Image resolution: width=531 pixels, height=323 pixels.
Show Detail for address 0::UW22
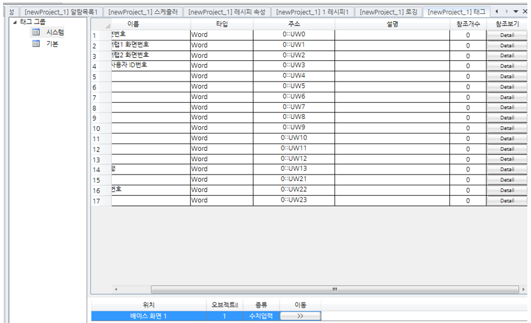pyautogui.click(x=507, y=190)
